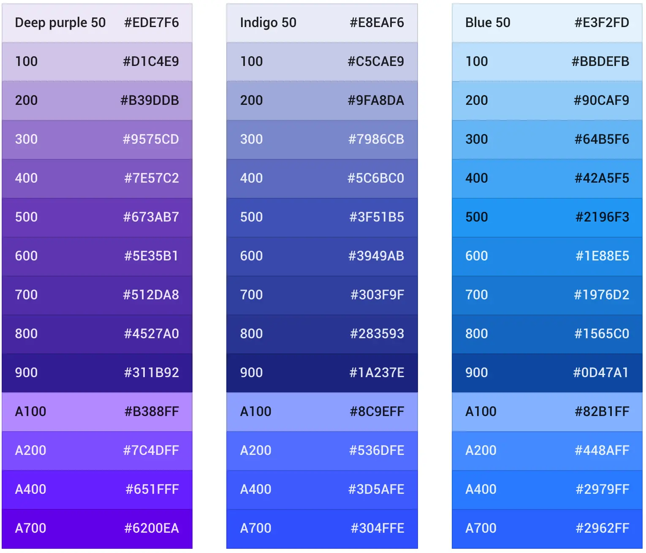Choose the Deep purple 600 swatch #5E35B1
The height and width of the screenshot is (553, 646).
point(97,256)
